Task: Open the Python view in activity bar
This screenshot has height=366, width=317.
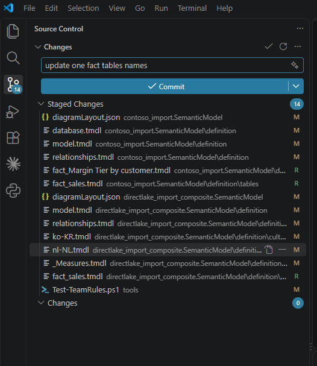Action: tap(13, 191)
